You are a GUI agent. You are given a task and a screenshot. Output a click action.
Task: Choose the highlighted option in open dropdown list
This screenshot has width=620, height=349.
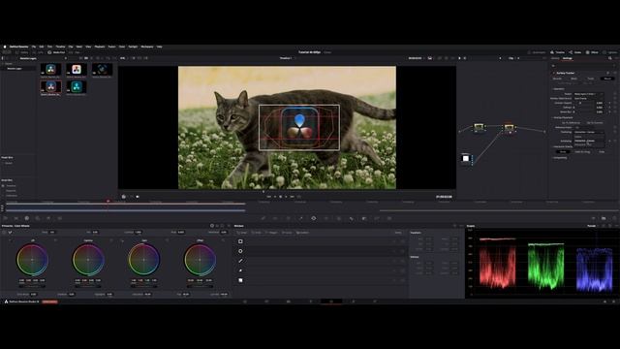tap(589, 141)
